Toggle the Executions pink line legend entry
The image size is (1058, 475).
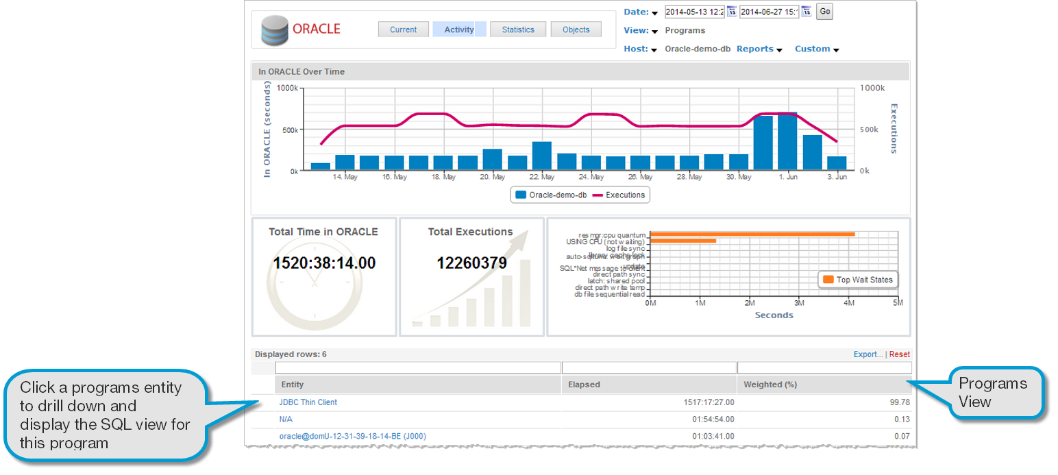click(x=619, y=195)
